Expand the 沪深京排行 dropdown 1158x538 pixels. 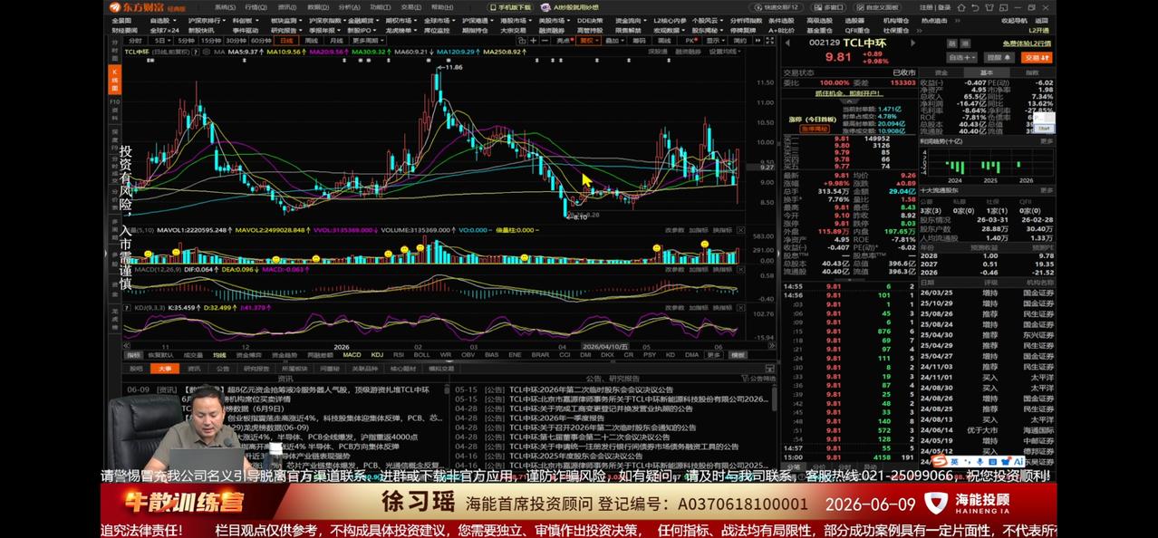223,19
